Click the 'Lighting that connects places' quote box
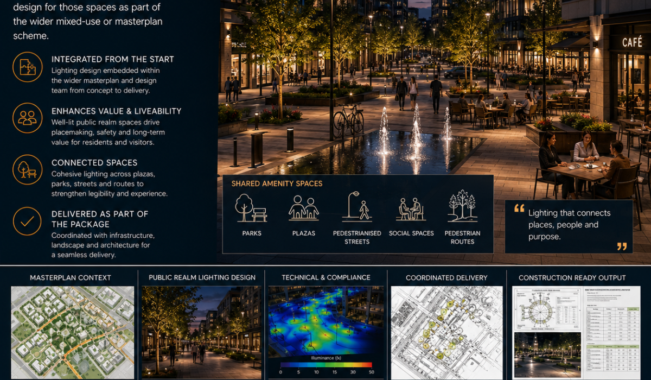This screenshot has height=380, width=651. tap(569, 226)
